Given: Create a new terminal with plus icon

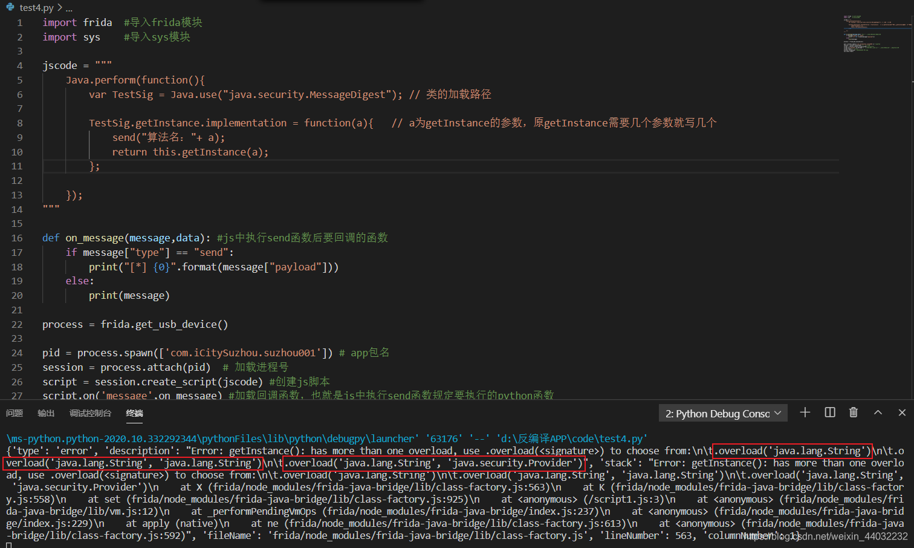Looking at the screenshot, I should [x=805, y=413].
